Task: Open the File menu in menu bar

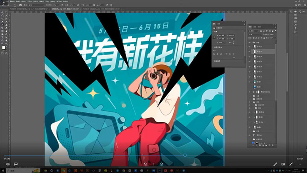Action: point(7,1)
